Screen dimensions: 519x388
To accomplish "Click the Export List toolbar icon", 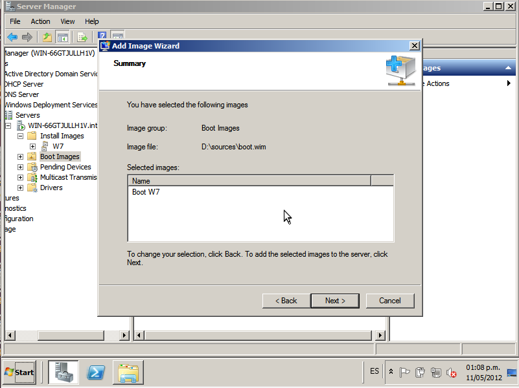I will 82,37.
